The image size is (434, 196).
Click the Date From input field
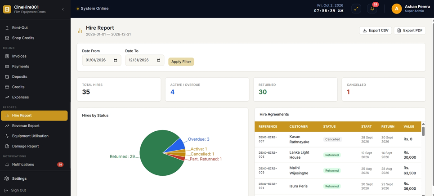[102, 60]
